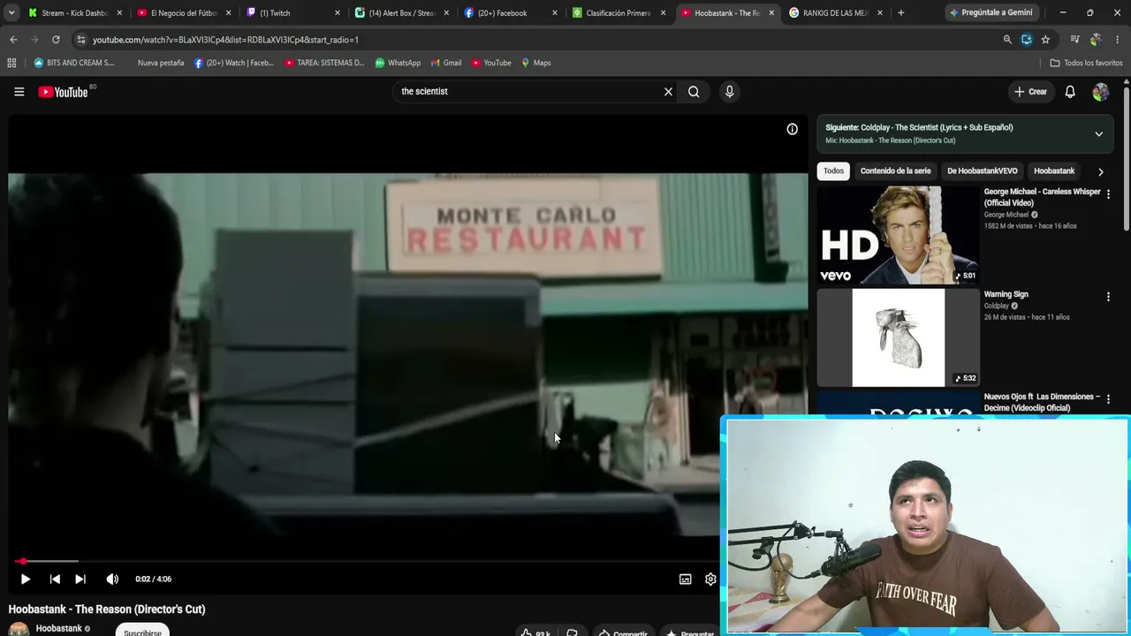Image resolution: width=1131 pixels, height=636 pixels.
Task: Switch to the El Negocio del Fútbol tab
Action: click(184, 13)
